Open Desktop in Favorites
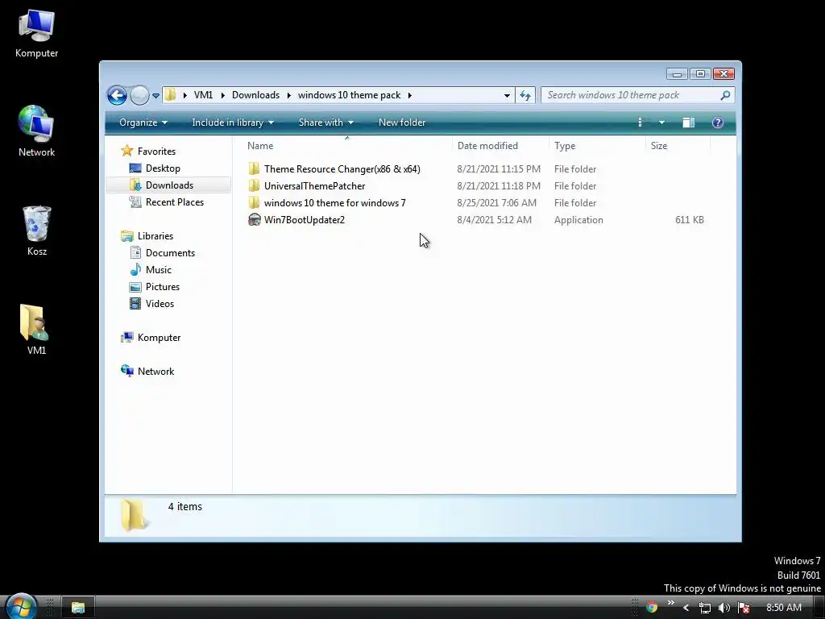 tap(163, 168)
